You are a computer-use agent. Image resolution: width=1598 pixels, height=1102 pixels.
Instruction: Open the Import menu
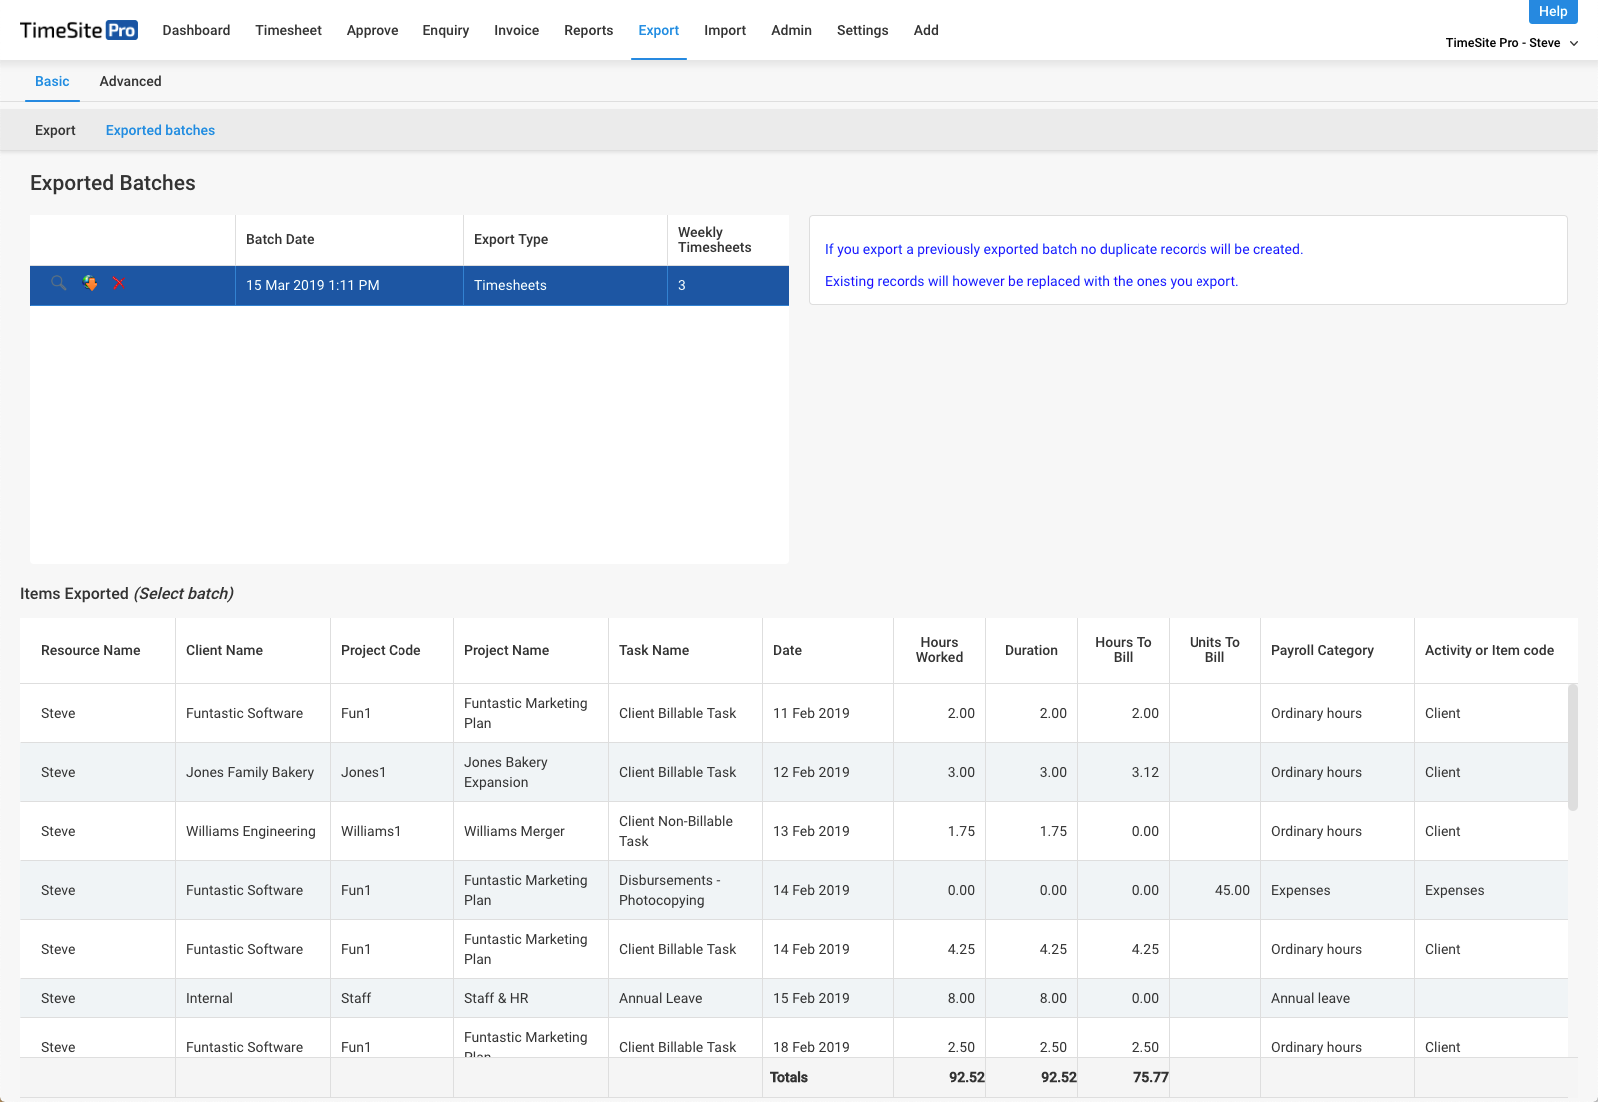pyautogui.click(x=724, y=30)
